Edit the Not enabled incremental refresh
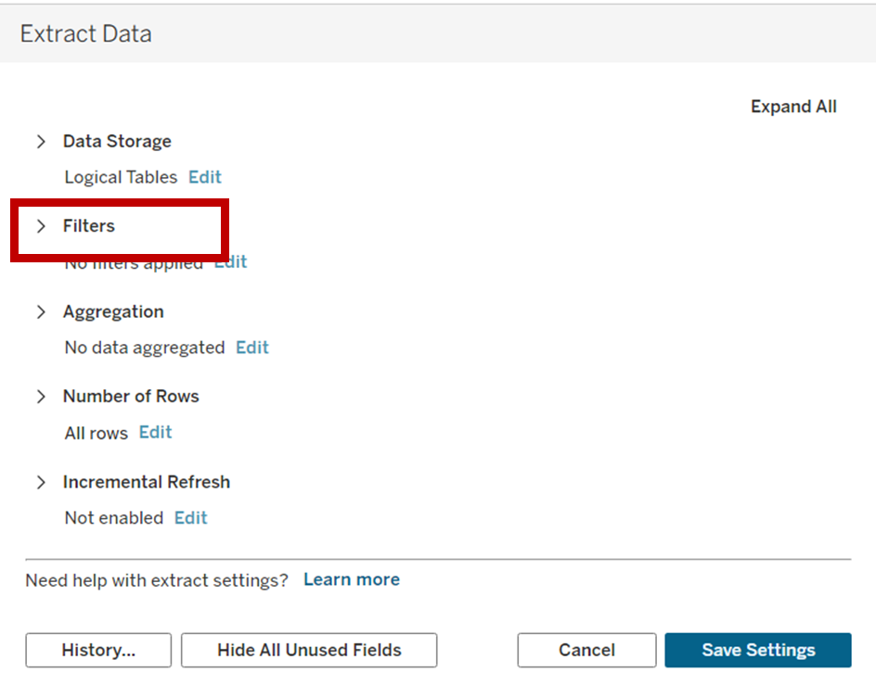Viewport: 876px width, 685px height. click(x=190, y=518)
